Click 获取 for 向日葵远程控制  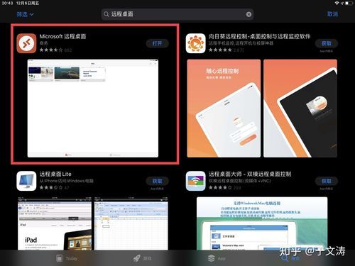click(327, 43)
